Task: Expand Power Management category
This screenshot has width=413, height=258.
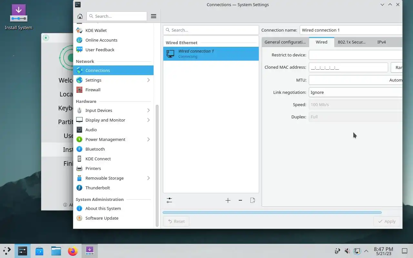Action: click(x=148, y=139)
